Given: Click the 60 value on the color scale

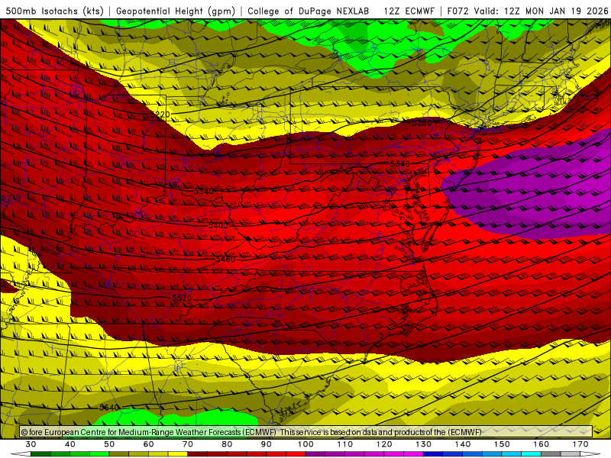Looking at the screenshot, I should tap(148, 444).
